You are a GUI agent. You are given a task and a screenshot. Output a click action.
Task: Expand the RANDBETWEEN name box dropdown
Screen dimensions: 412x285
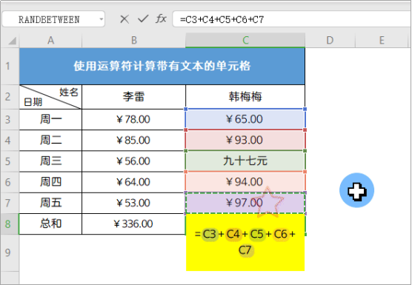tap(102, 19)
